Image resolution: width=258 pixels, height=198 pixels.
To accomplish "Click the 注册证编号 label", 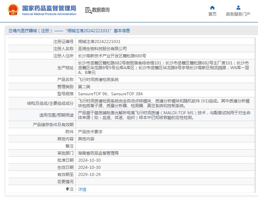I will [63, 41].
